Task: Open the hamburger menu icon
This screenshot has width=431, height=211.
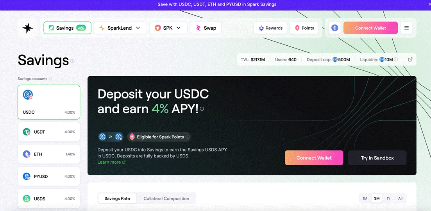Action: coord(406,28)
